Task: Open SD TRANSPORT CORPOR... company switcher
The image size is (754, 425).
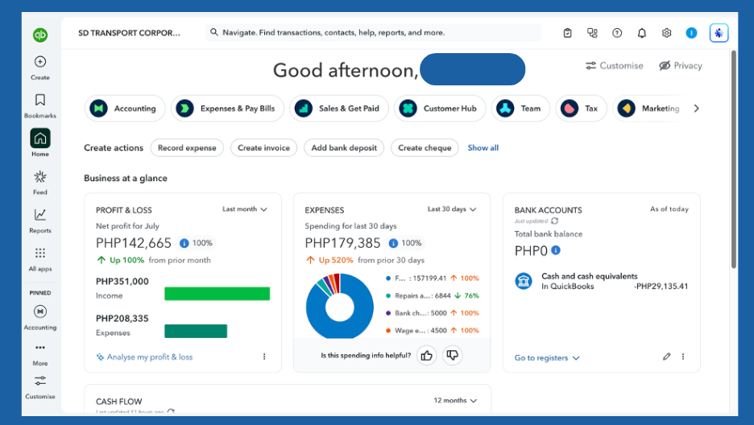Action: click(x=130, y=33)
